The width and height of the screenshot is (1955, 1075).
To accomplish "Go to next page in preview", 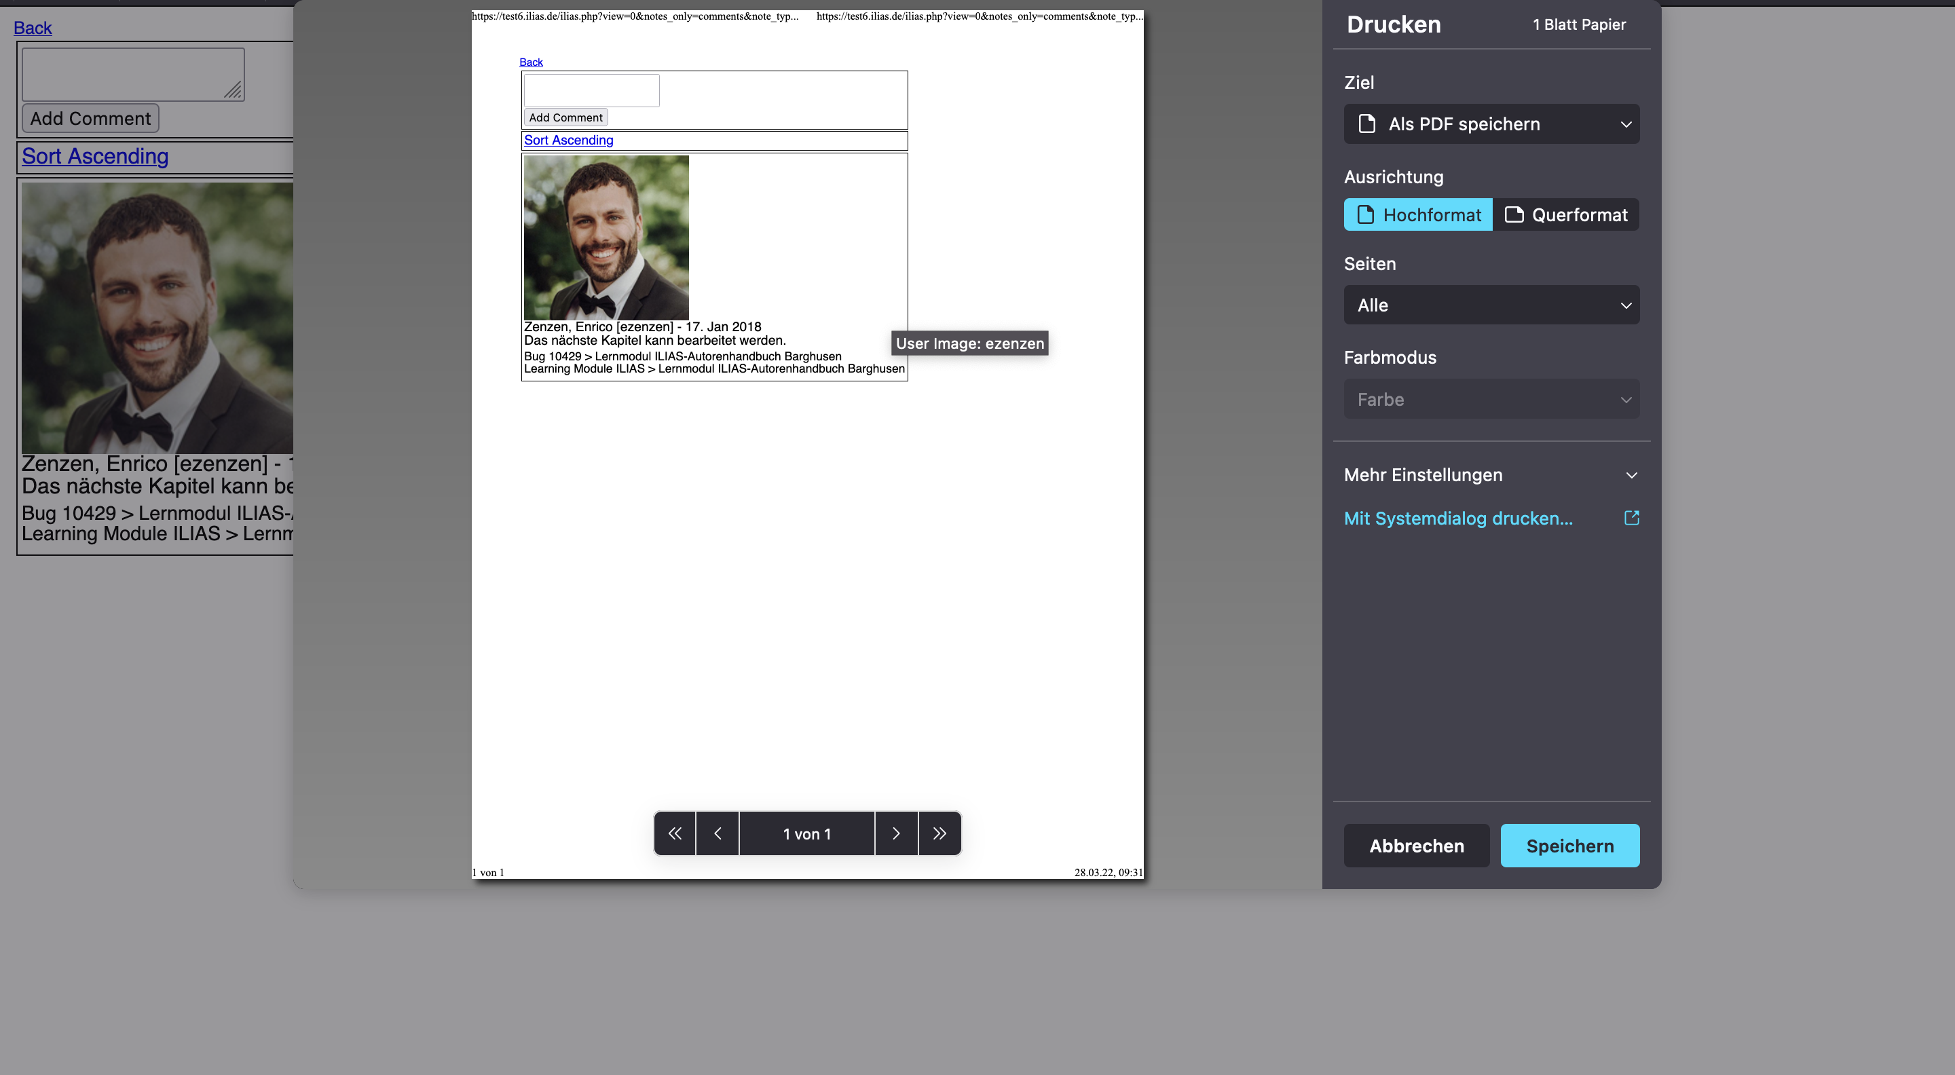I will click(896, 833).
